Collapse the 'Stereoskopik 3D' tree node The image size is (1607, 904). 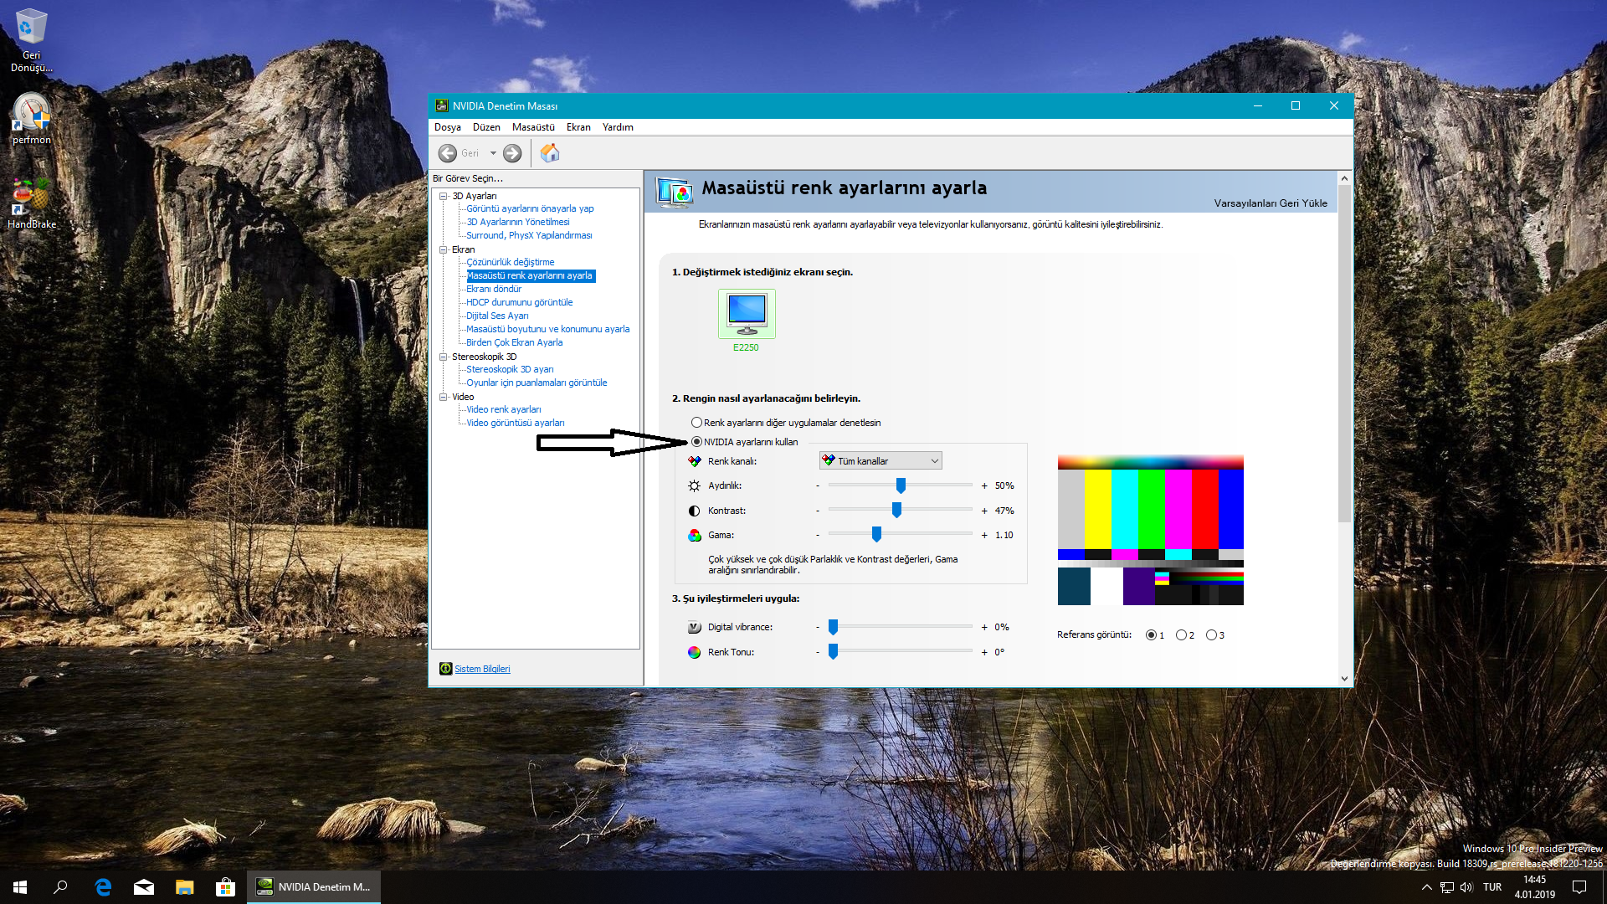[x=444, y=357]
